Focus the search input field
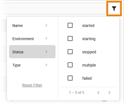 53,9
